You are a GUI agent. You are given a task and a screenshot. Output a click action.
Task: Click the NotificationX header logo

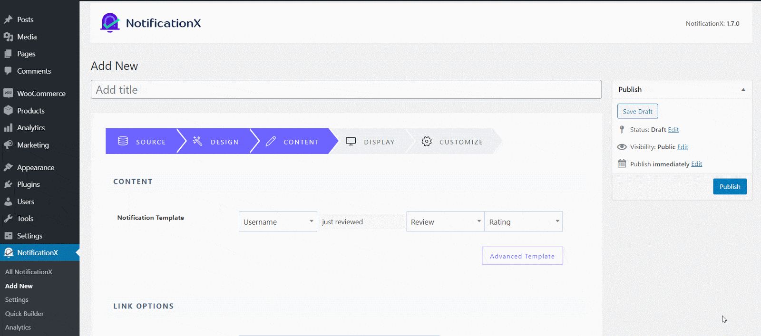151,23
